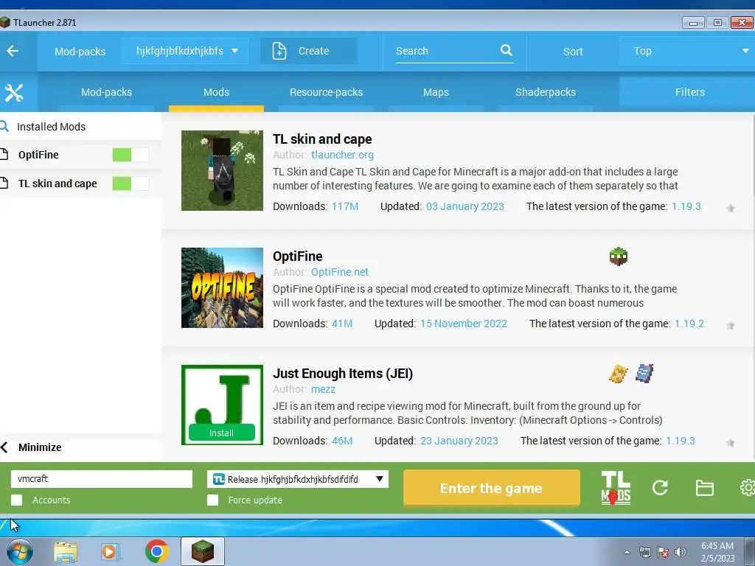The width and height of the screenshot is (755, 566).
Task: Click the TL skin and cape file icon
Action: tap(4, 184)
